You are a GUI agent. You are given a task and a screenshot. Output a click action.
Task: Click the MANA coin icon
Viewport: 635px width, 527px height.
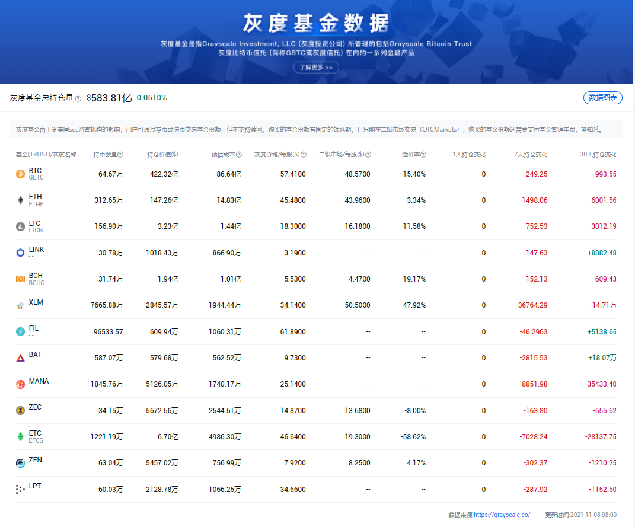point(20,384)
